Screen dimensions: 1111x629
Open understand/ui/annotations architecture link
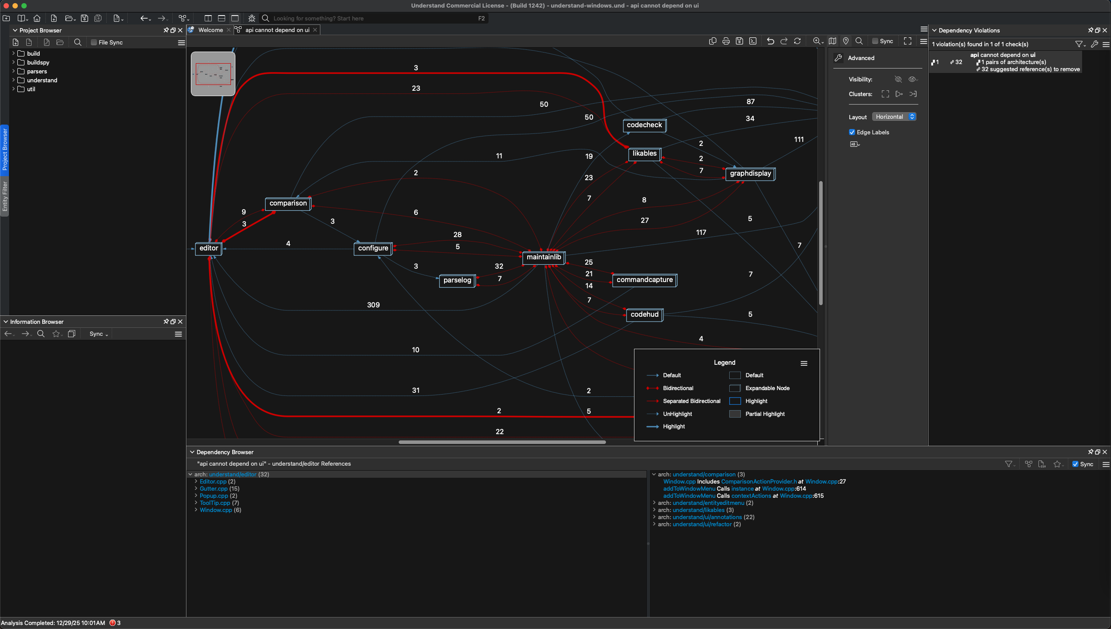707,517
